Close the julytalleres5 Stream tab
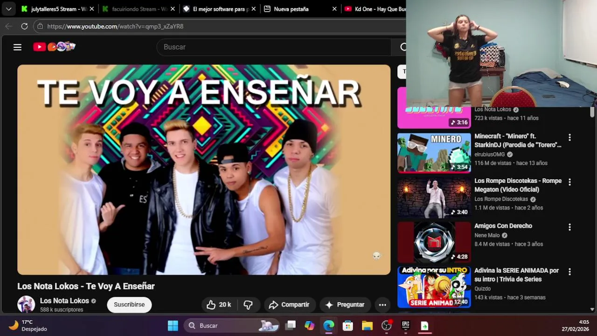Image resolution: width=597 pixels, height=336 pixels. (91, 9)
